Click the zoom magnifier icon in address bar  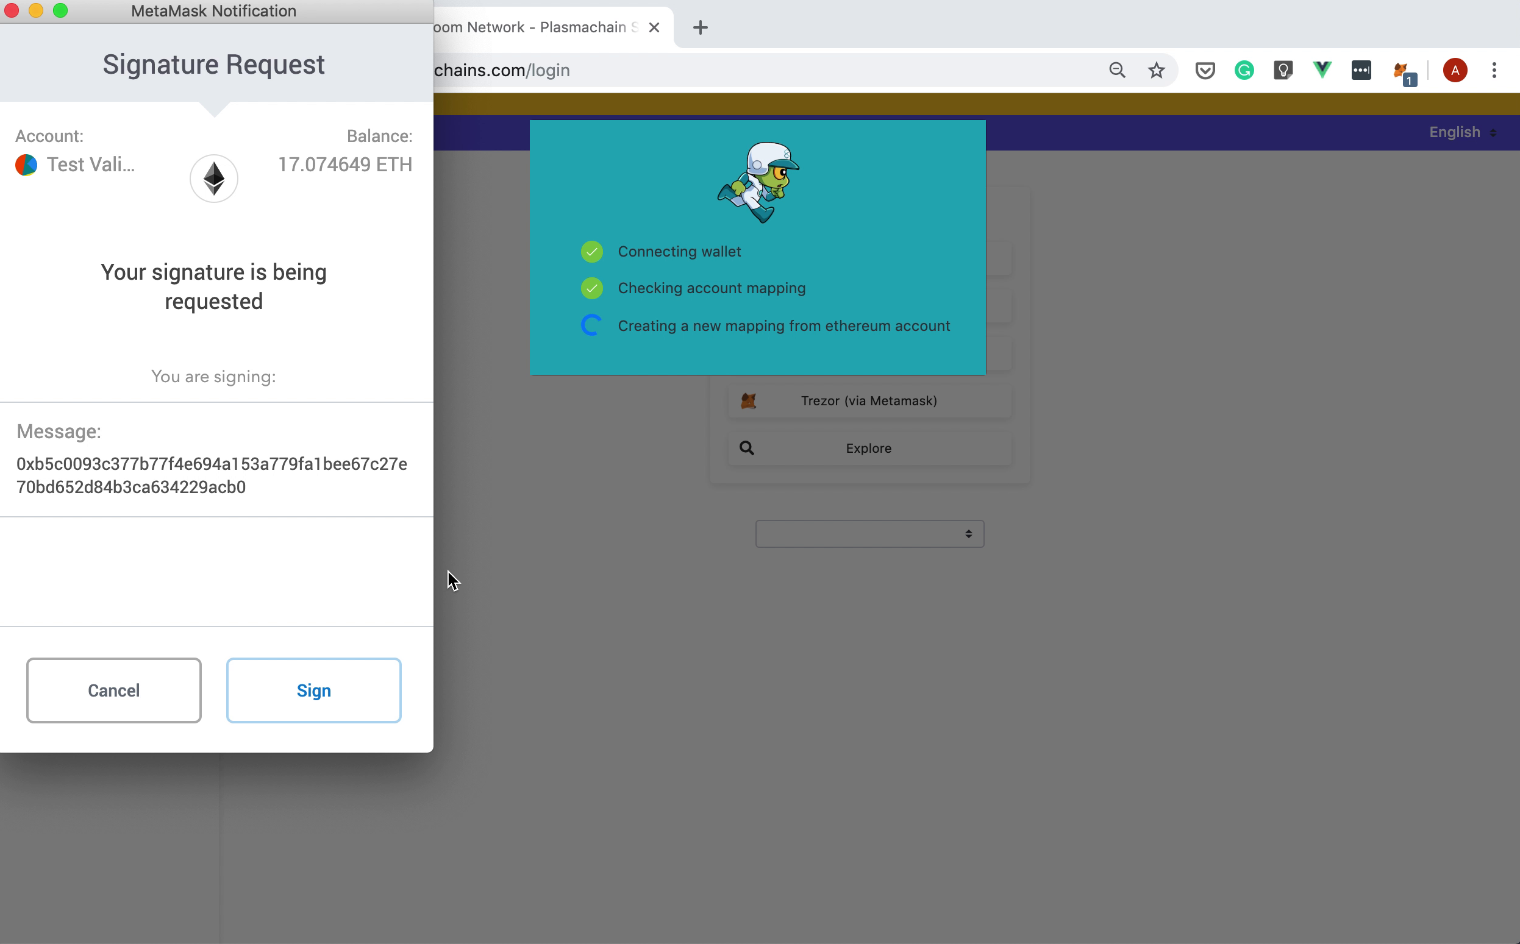(1116, 70)
